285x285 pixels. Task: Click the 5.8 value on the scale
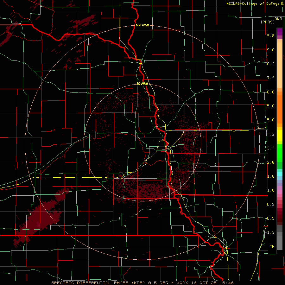point(271,106)
